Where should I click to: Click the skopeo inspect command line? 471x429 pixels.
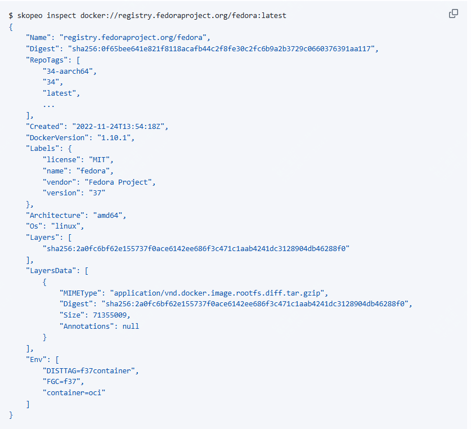pos(147,15)
